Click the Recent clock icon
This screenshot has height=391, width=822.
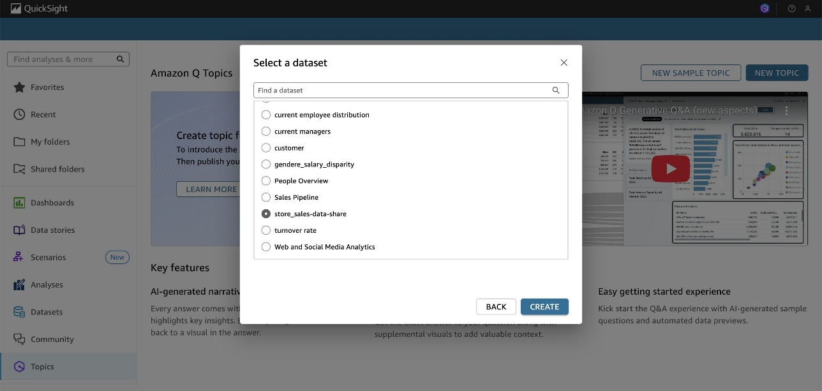[19, 115]
